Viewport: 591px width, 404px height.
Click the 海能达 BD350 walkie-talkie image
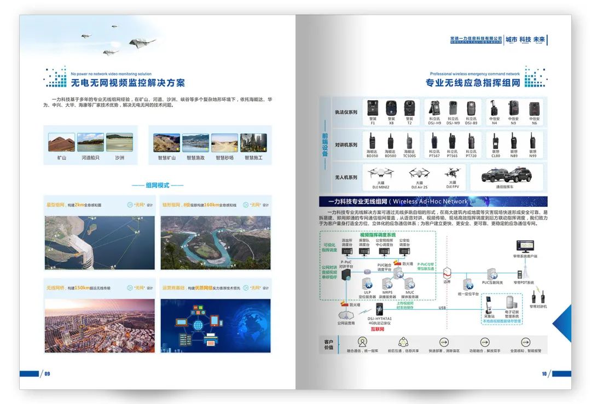tap(373, 141)
